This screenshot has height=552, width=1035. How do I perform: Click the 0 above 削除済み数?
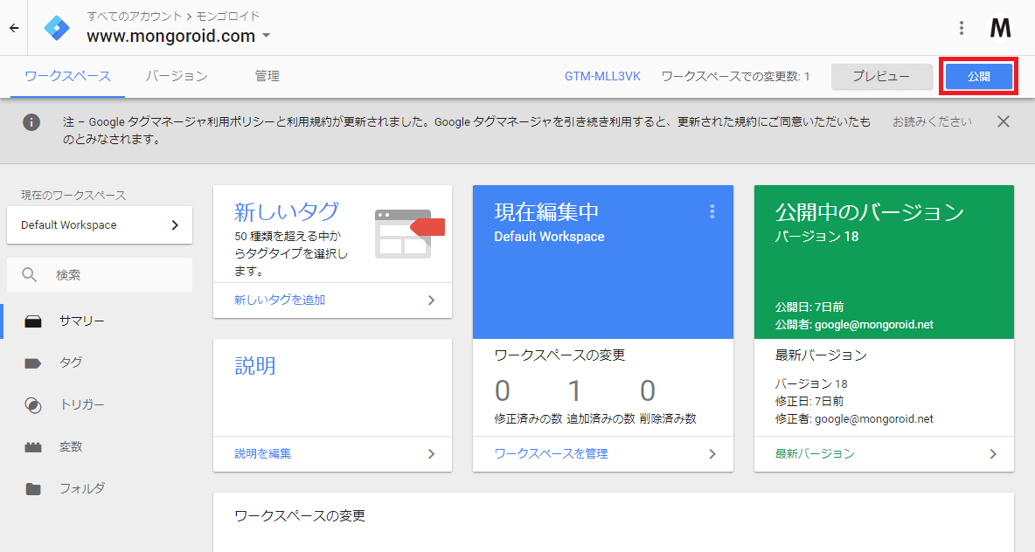click(x=648, y=391)
